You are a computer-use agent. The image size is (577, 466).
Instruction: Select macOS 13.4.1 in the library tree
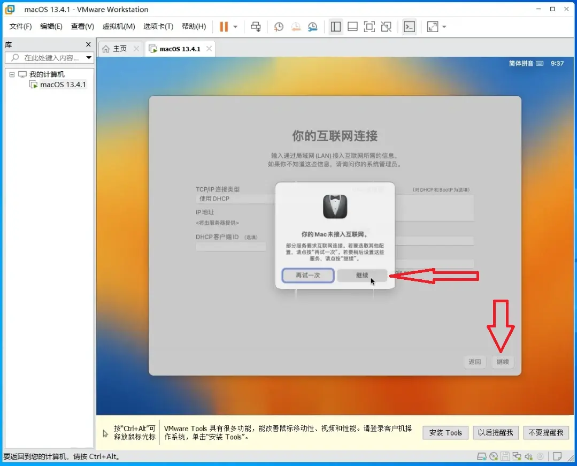63,85
